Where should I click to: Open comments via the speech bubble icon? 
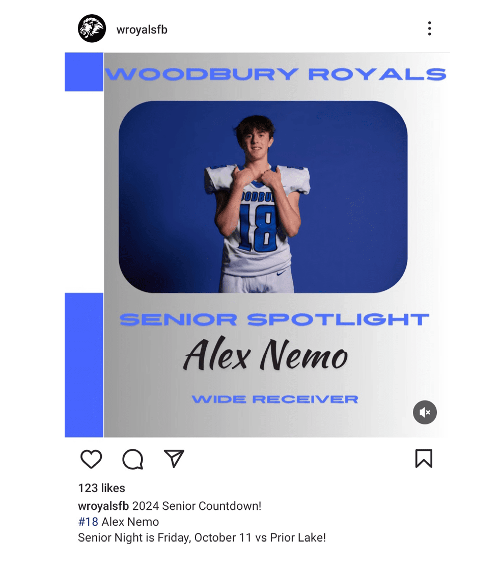132,459
